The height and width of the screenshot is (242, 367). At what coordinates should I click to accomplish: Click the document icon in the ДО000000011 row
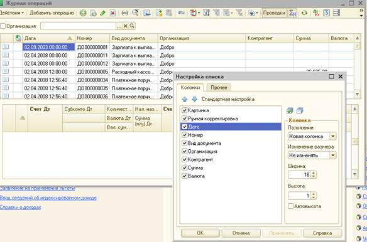click(x=6, y=55)
